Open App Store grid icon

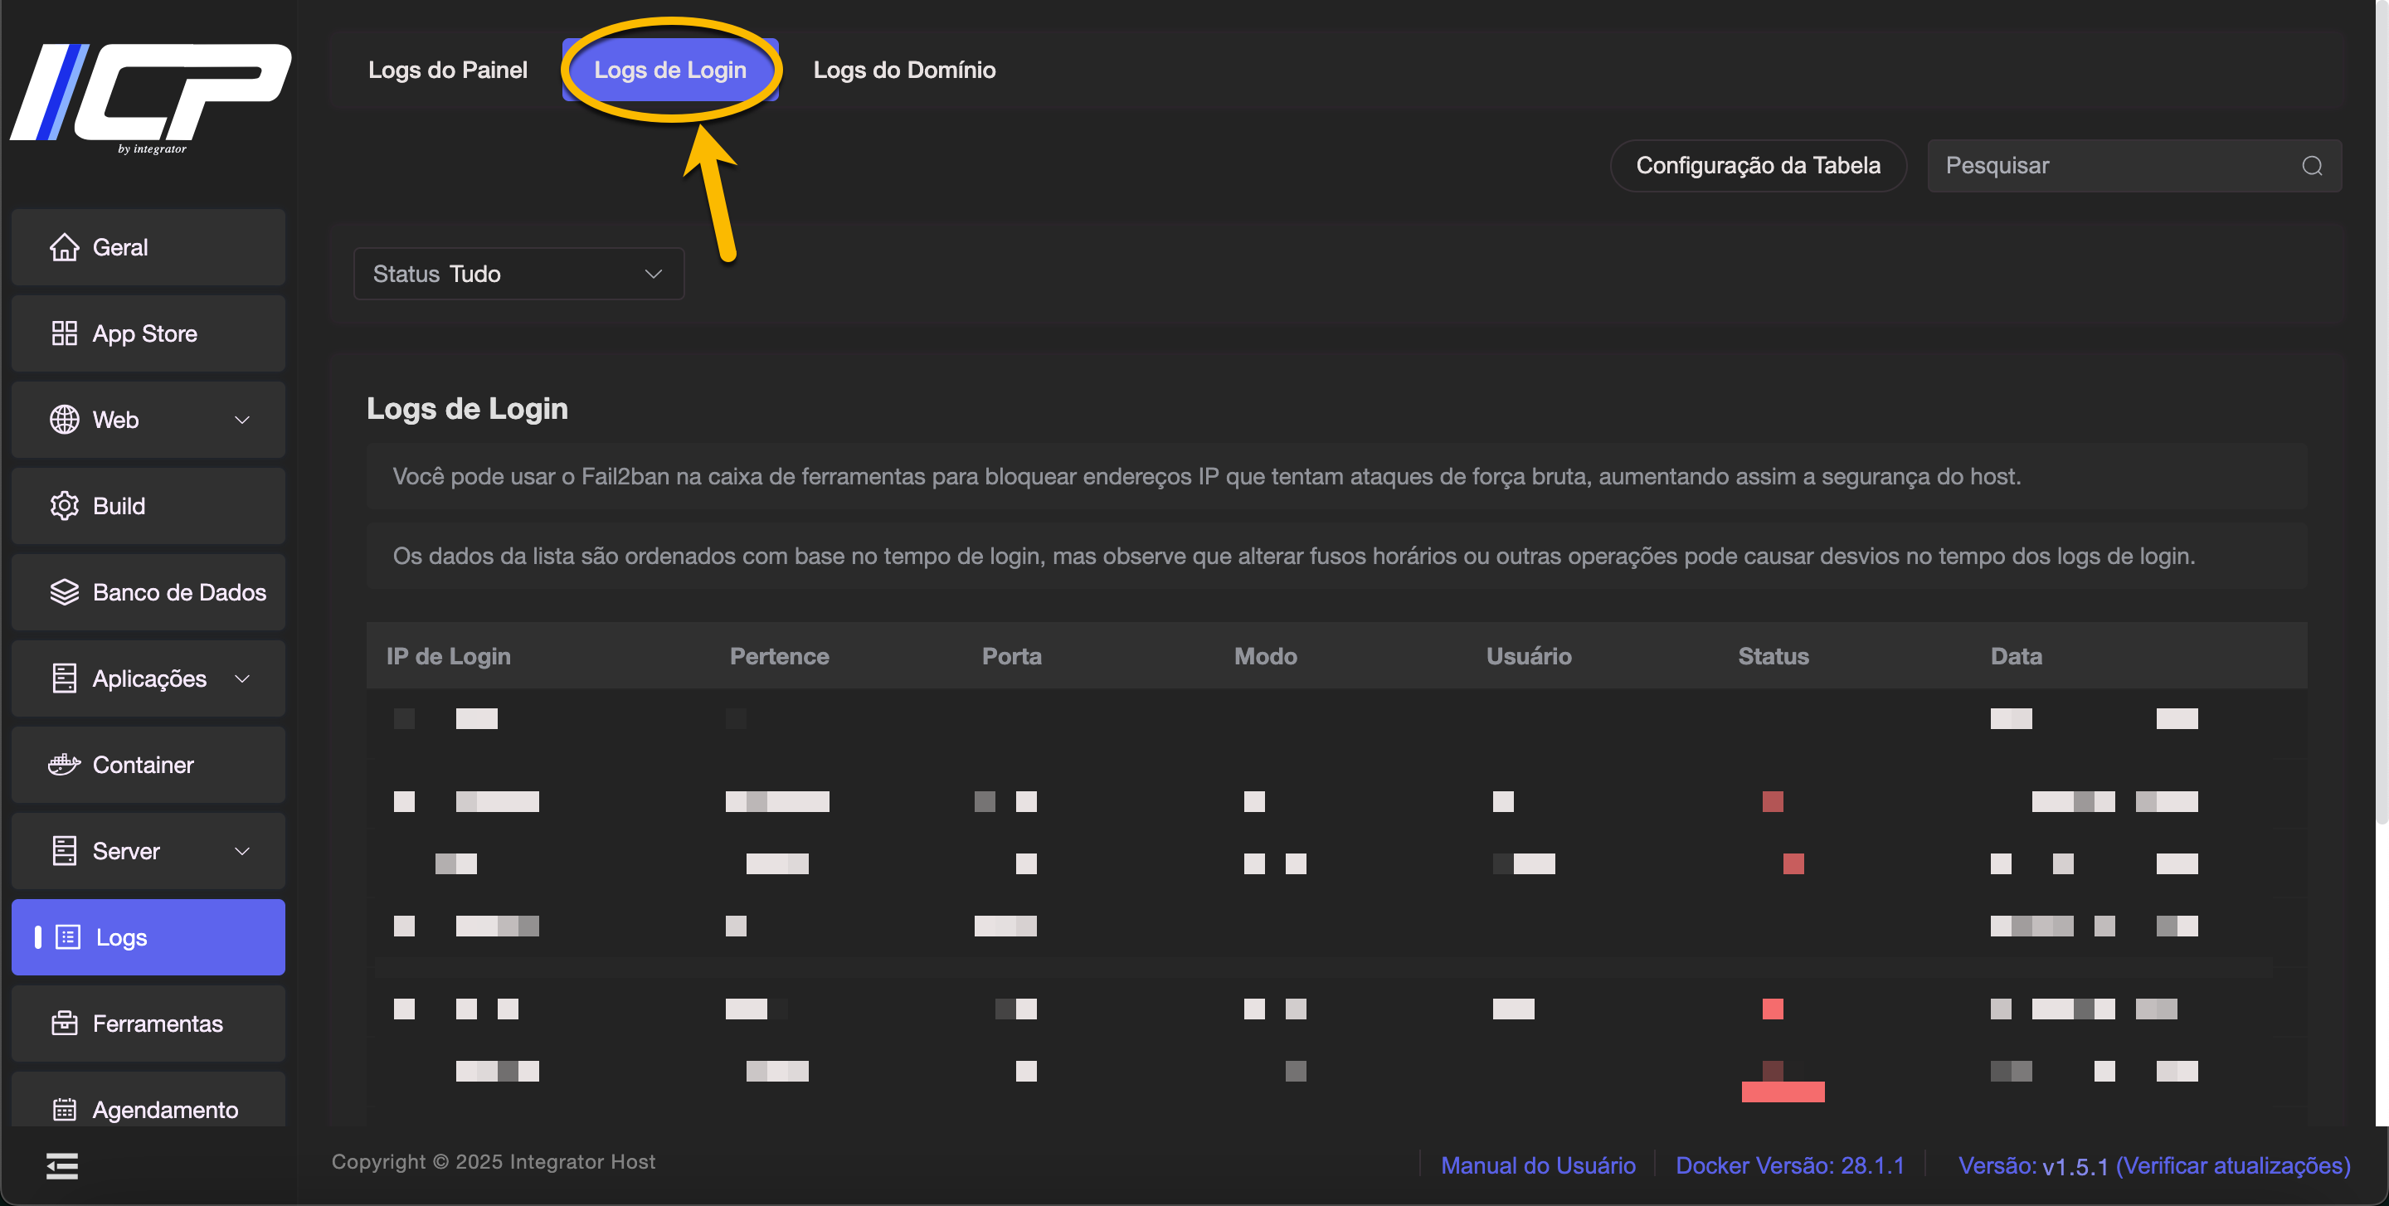64,333
